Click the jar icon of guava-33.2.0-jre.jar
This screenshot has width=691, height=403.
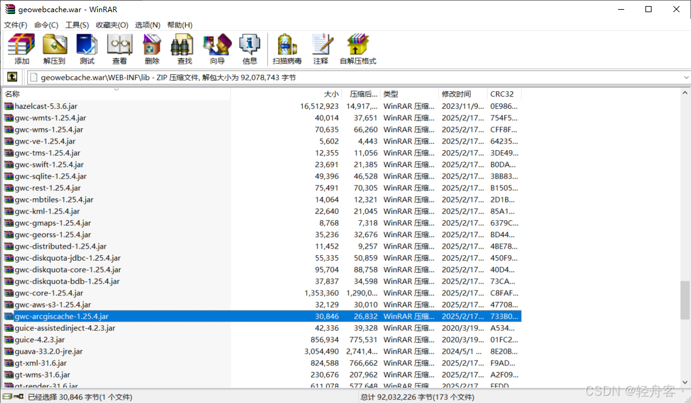click(x=9, y=351)
